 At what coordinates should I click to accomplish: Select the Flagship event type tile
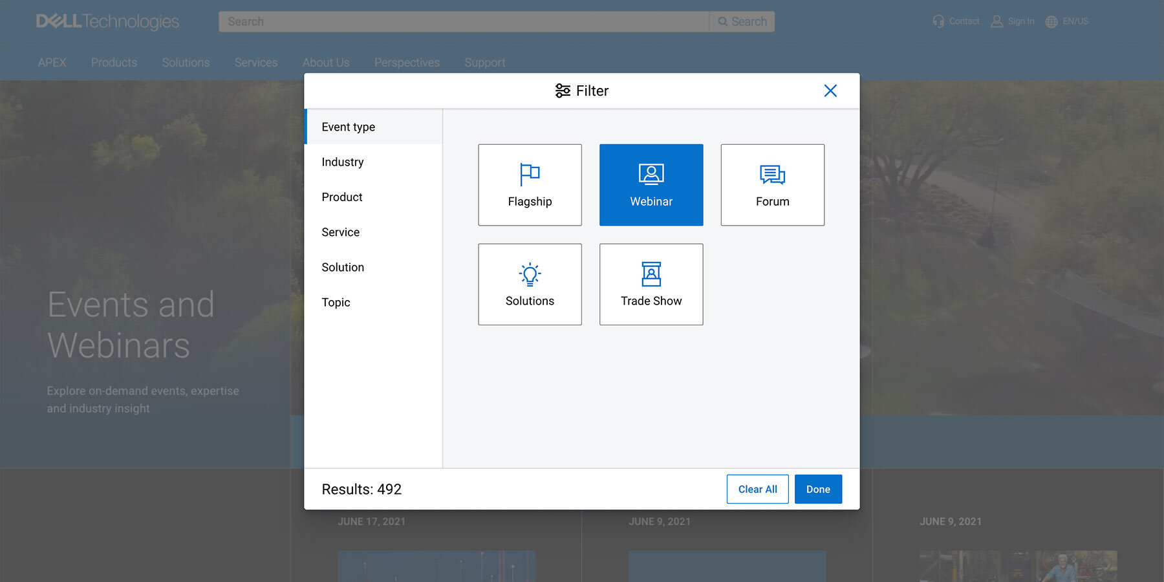click(x=530, y=185)
